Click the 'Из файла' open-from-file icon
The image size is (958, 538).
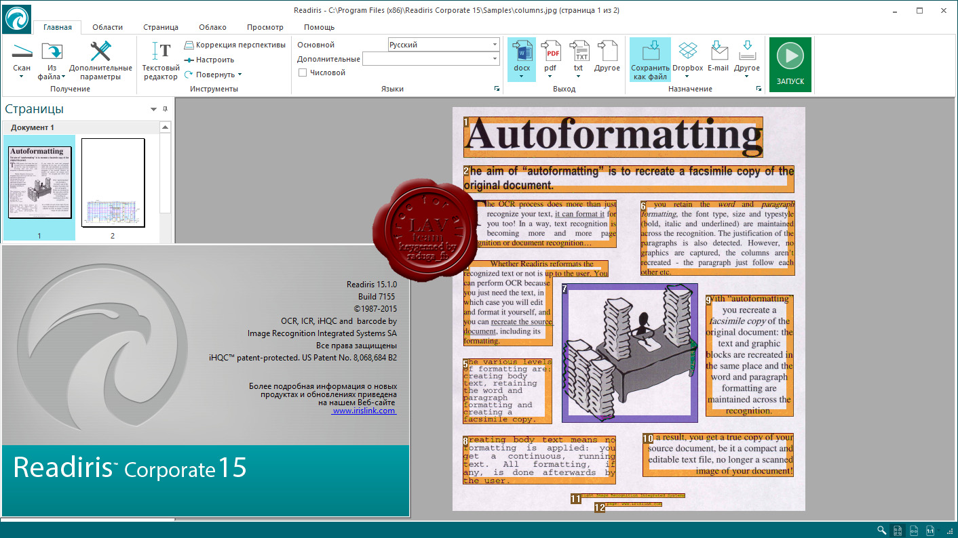52,52
